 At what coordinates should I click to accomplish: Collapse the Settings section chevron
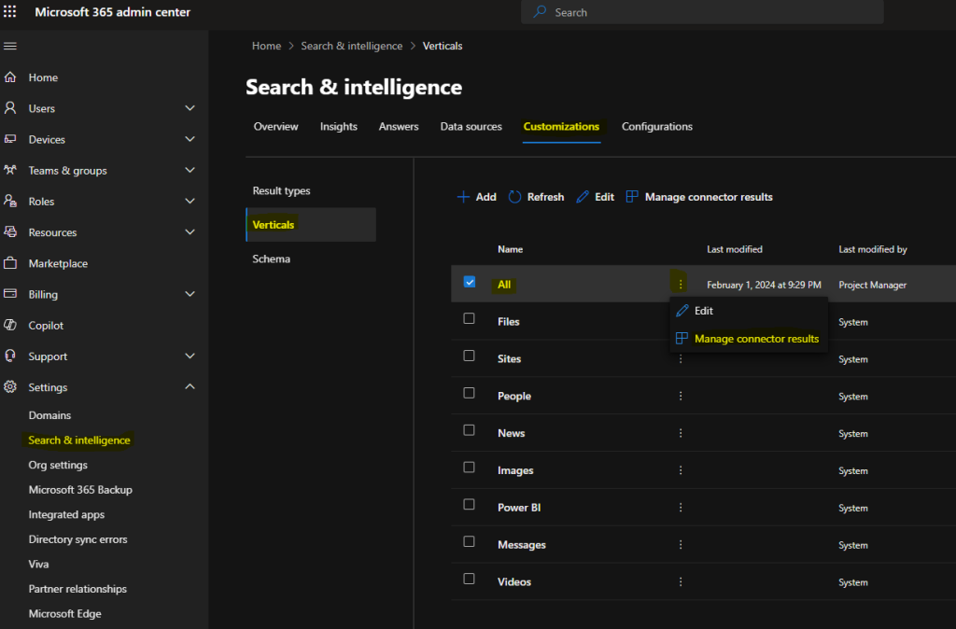(190, 386)
